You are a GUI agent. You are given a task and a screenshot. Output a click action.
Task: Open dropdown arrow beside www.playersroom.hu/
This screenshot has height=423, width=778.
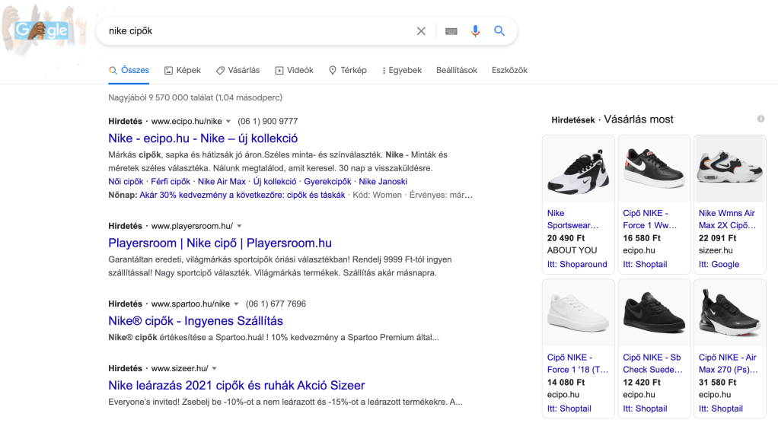pos(239,227)
